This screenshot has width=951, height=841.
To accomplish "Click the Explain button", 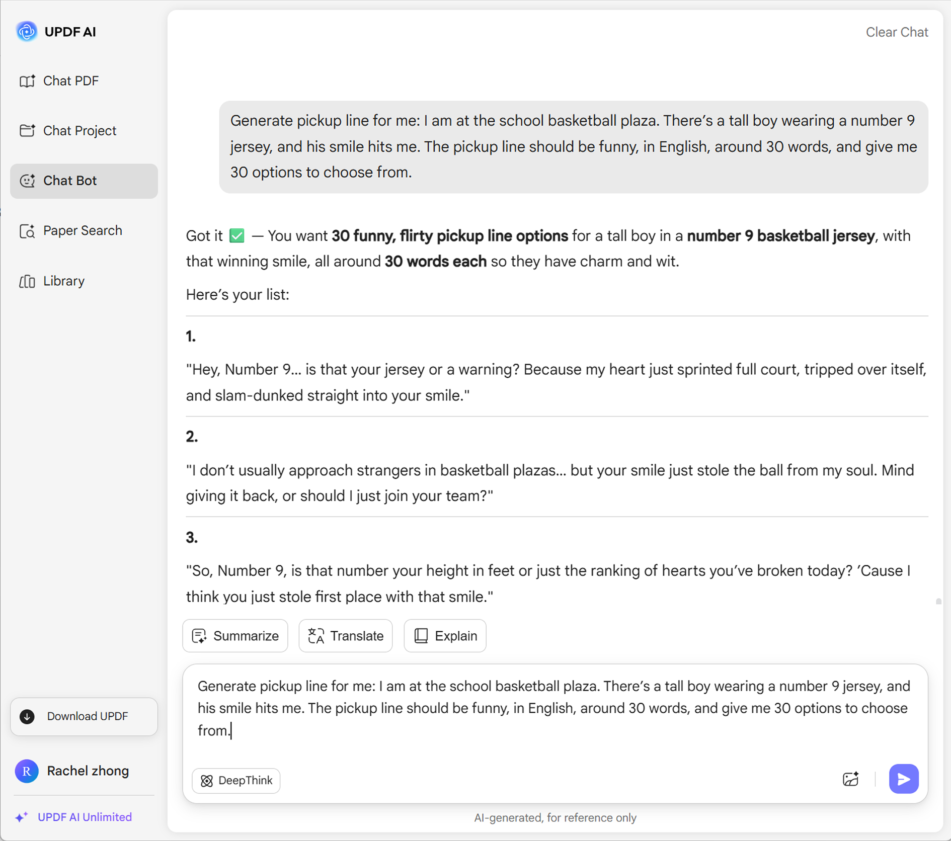I will [445, 636].
